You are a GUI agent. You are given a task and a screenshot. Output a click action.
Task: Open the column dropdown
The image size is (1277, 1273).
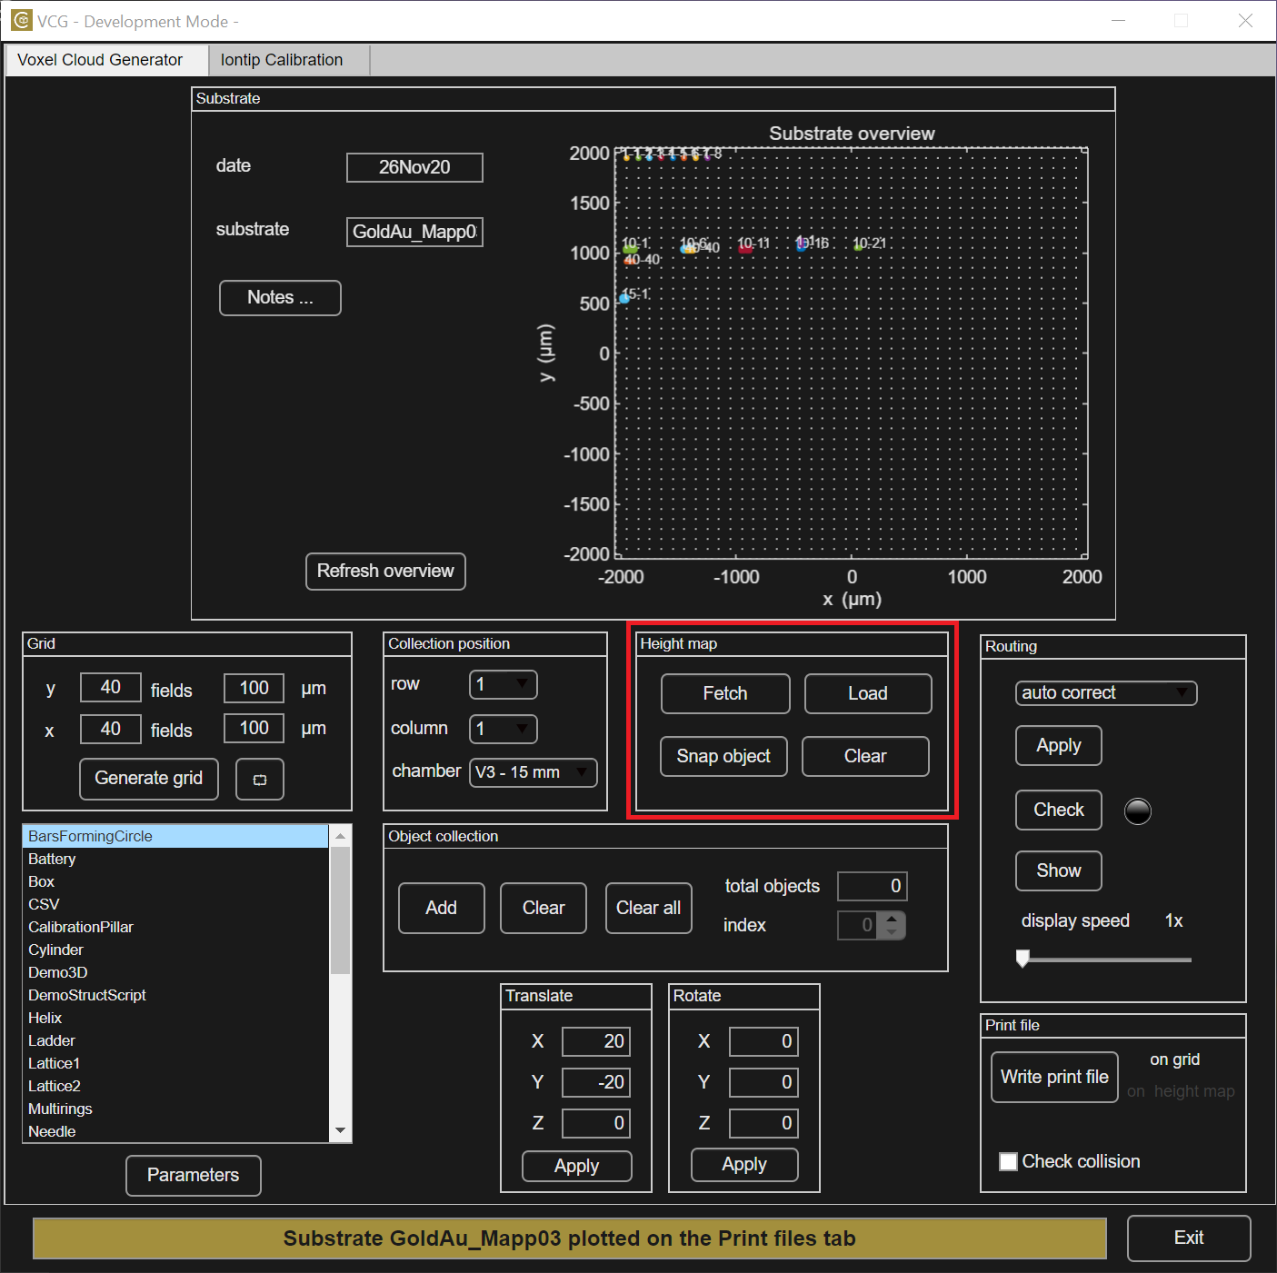(x=503, y=729)
